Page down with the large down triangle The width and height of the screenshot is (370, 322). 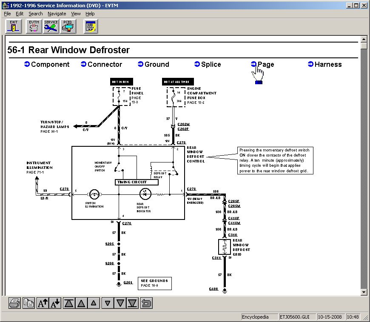[120, 303]
